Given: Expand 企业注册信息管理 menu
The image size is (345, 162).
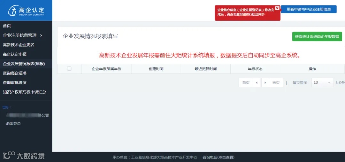Looking at the screenshot, I should pyautogui.click(x=22, y=35).
